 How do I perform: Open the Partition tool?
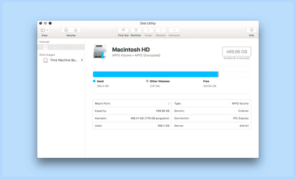point(136,30)
